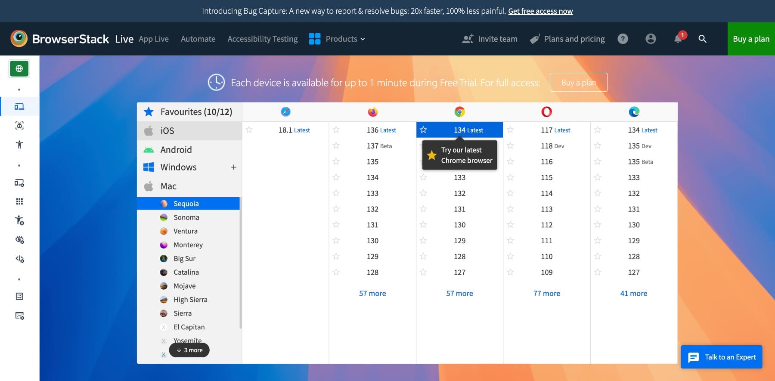Open the apps grid sidebar icon

tap(19, 201)
